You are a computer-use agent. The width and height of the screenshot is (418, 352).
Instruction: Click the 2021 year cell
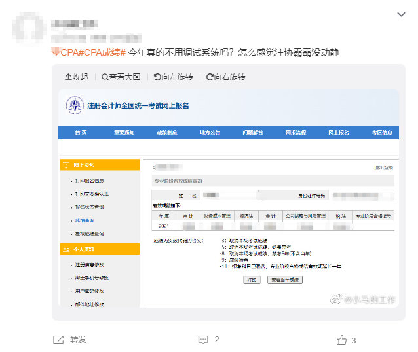coord(164,226)
